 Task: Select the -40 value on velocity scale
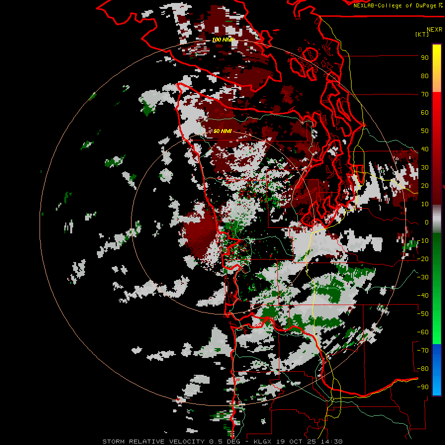tap(423, 296)
